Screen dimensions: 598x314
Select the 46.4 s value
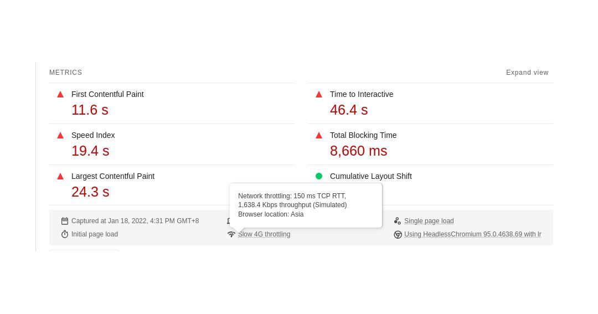(349, 110)
